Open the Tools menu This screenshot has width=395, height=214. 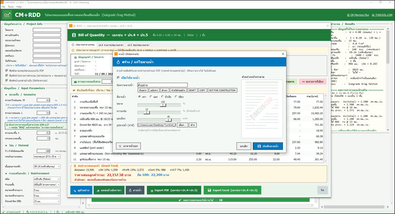(11, 7)
